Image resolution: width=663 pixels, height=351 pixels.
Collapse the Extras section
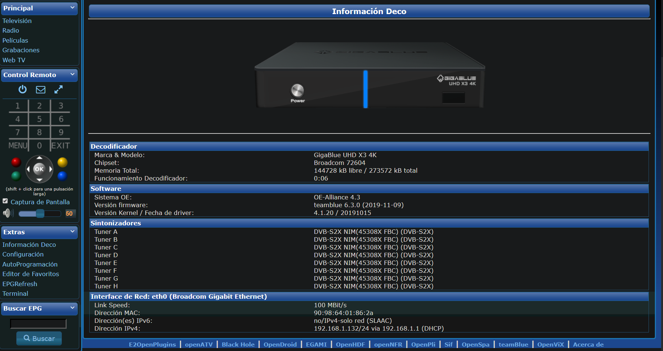coord(72,232)
